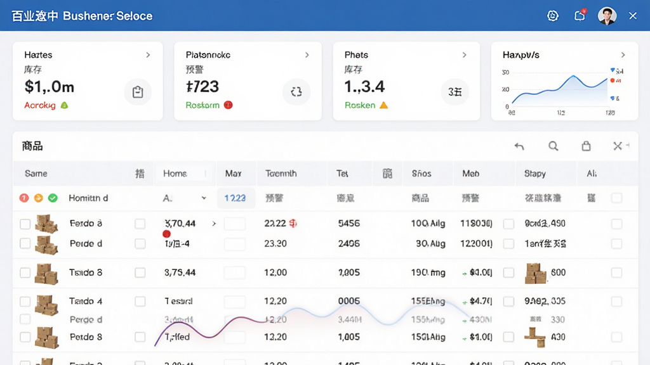The height and width of the screenshot is (365, 650).
Task: Toggle the Petde 8 row checkbox
Action: (25, 337)
